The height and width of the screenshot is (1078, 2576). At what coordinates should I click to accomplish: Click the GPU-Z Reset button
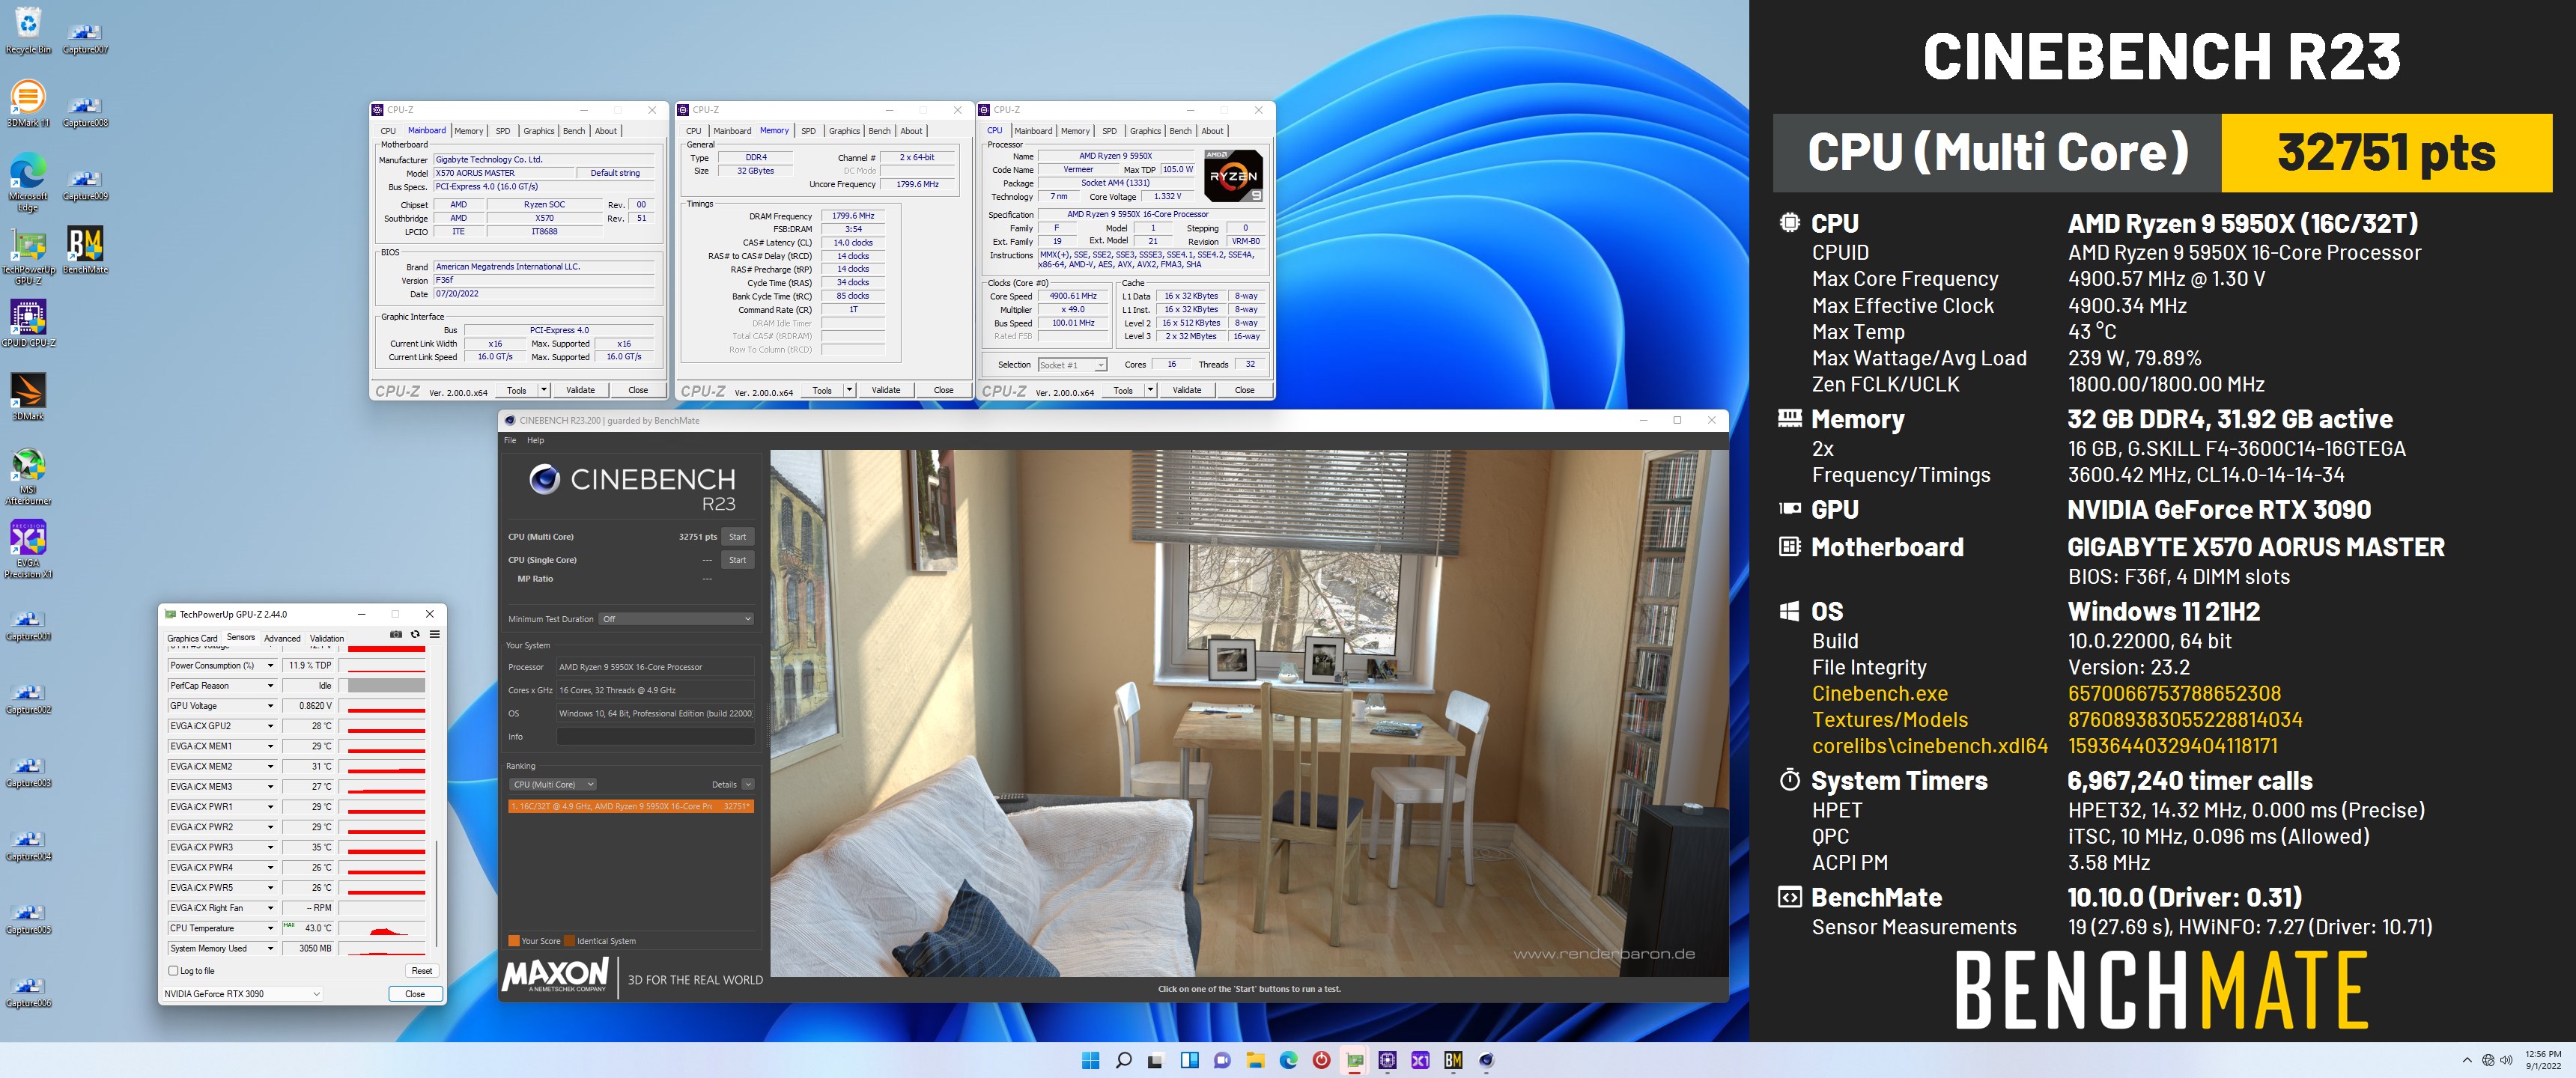pyautogui.click(x=422, y=971)
